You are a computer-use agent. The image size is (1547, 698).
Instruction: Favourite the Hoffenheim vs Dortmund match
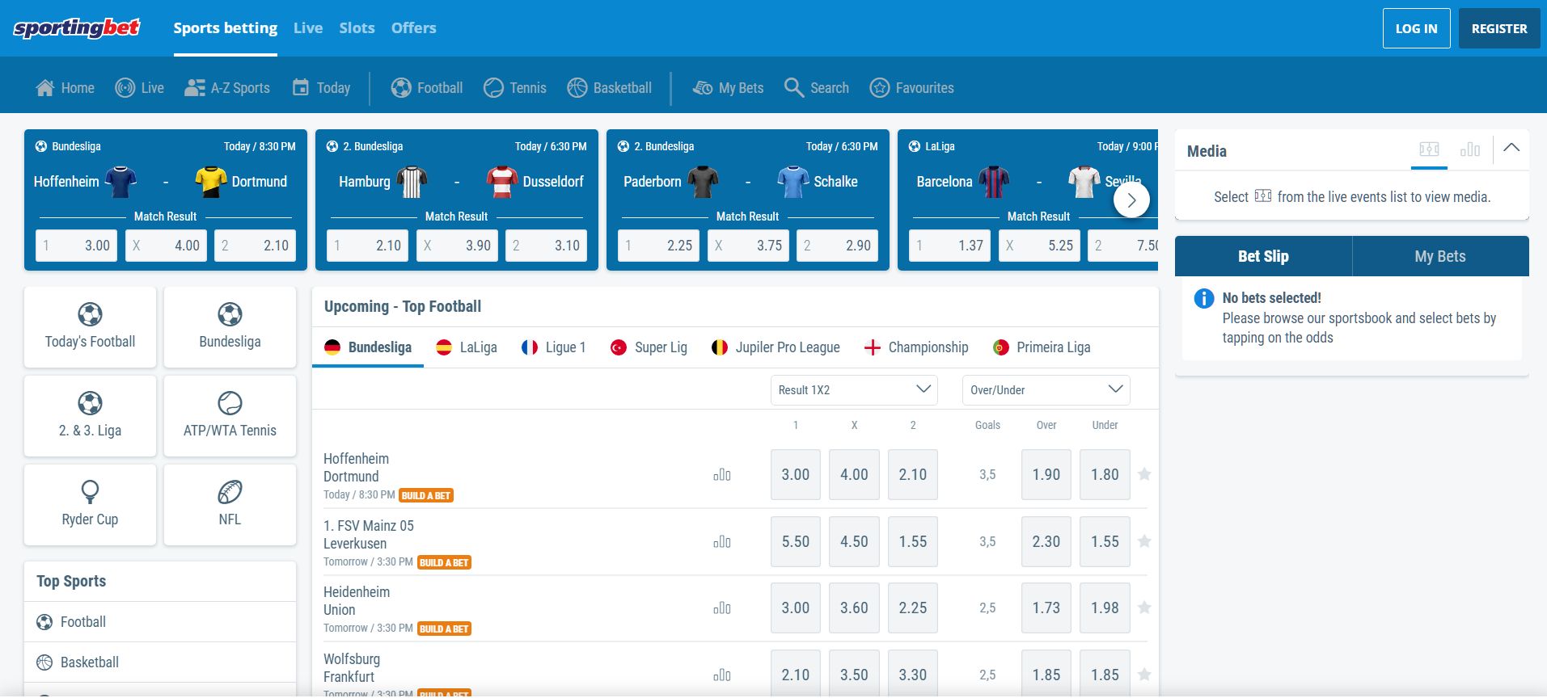[x=1144, y=474]
